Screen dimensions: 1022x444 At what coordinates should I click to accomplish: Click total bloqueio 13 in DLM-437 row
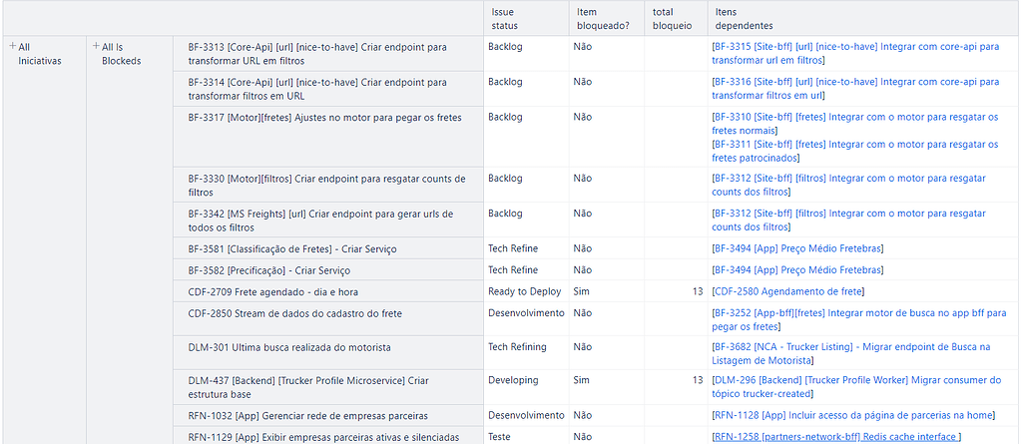coord(698,379)
